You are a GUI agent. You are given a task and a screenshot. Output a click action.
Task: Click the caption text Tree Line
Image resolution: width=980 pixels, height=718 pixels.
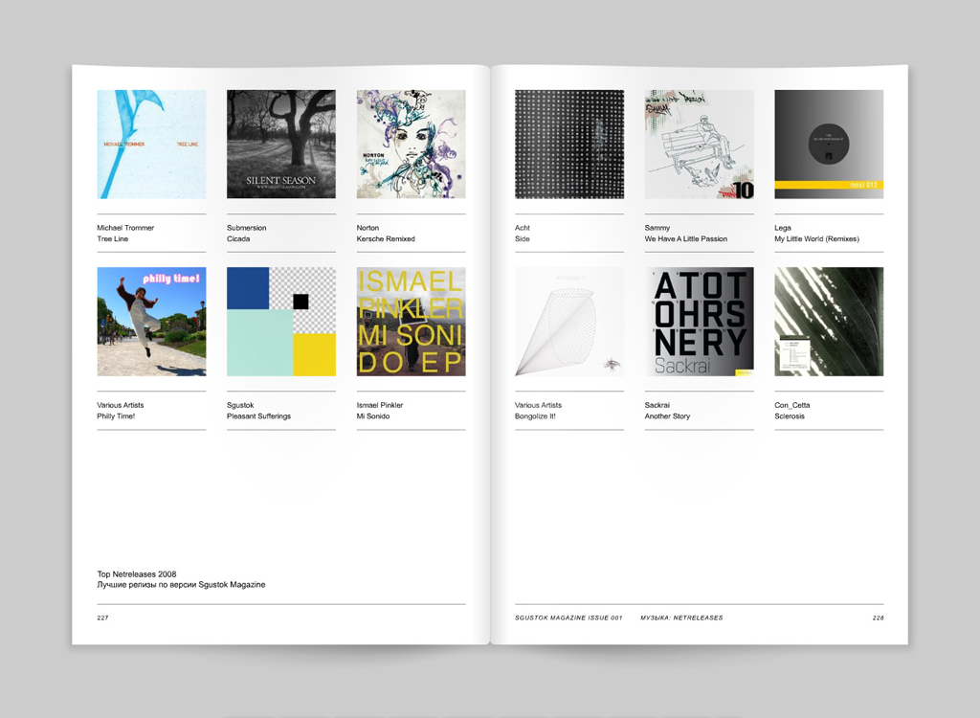pos(113,239)
